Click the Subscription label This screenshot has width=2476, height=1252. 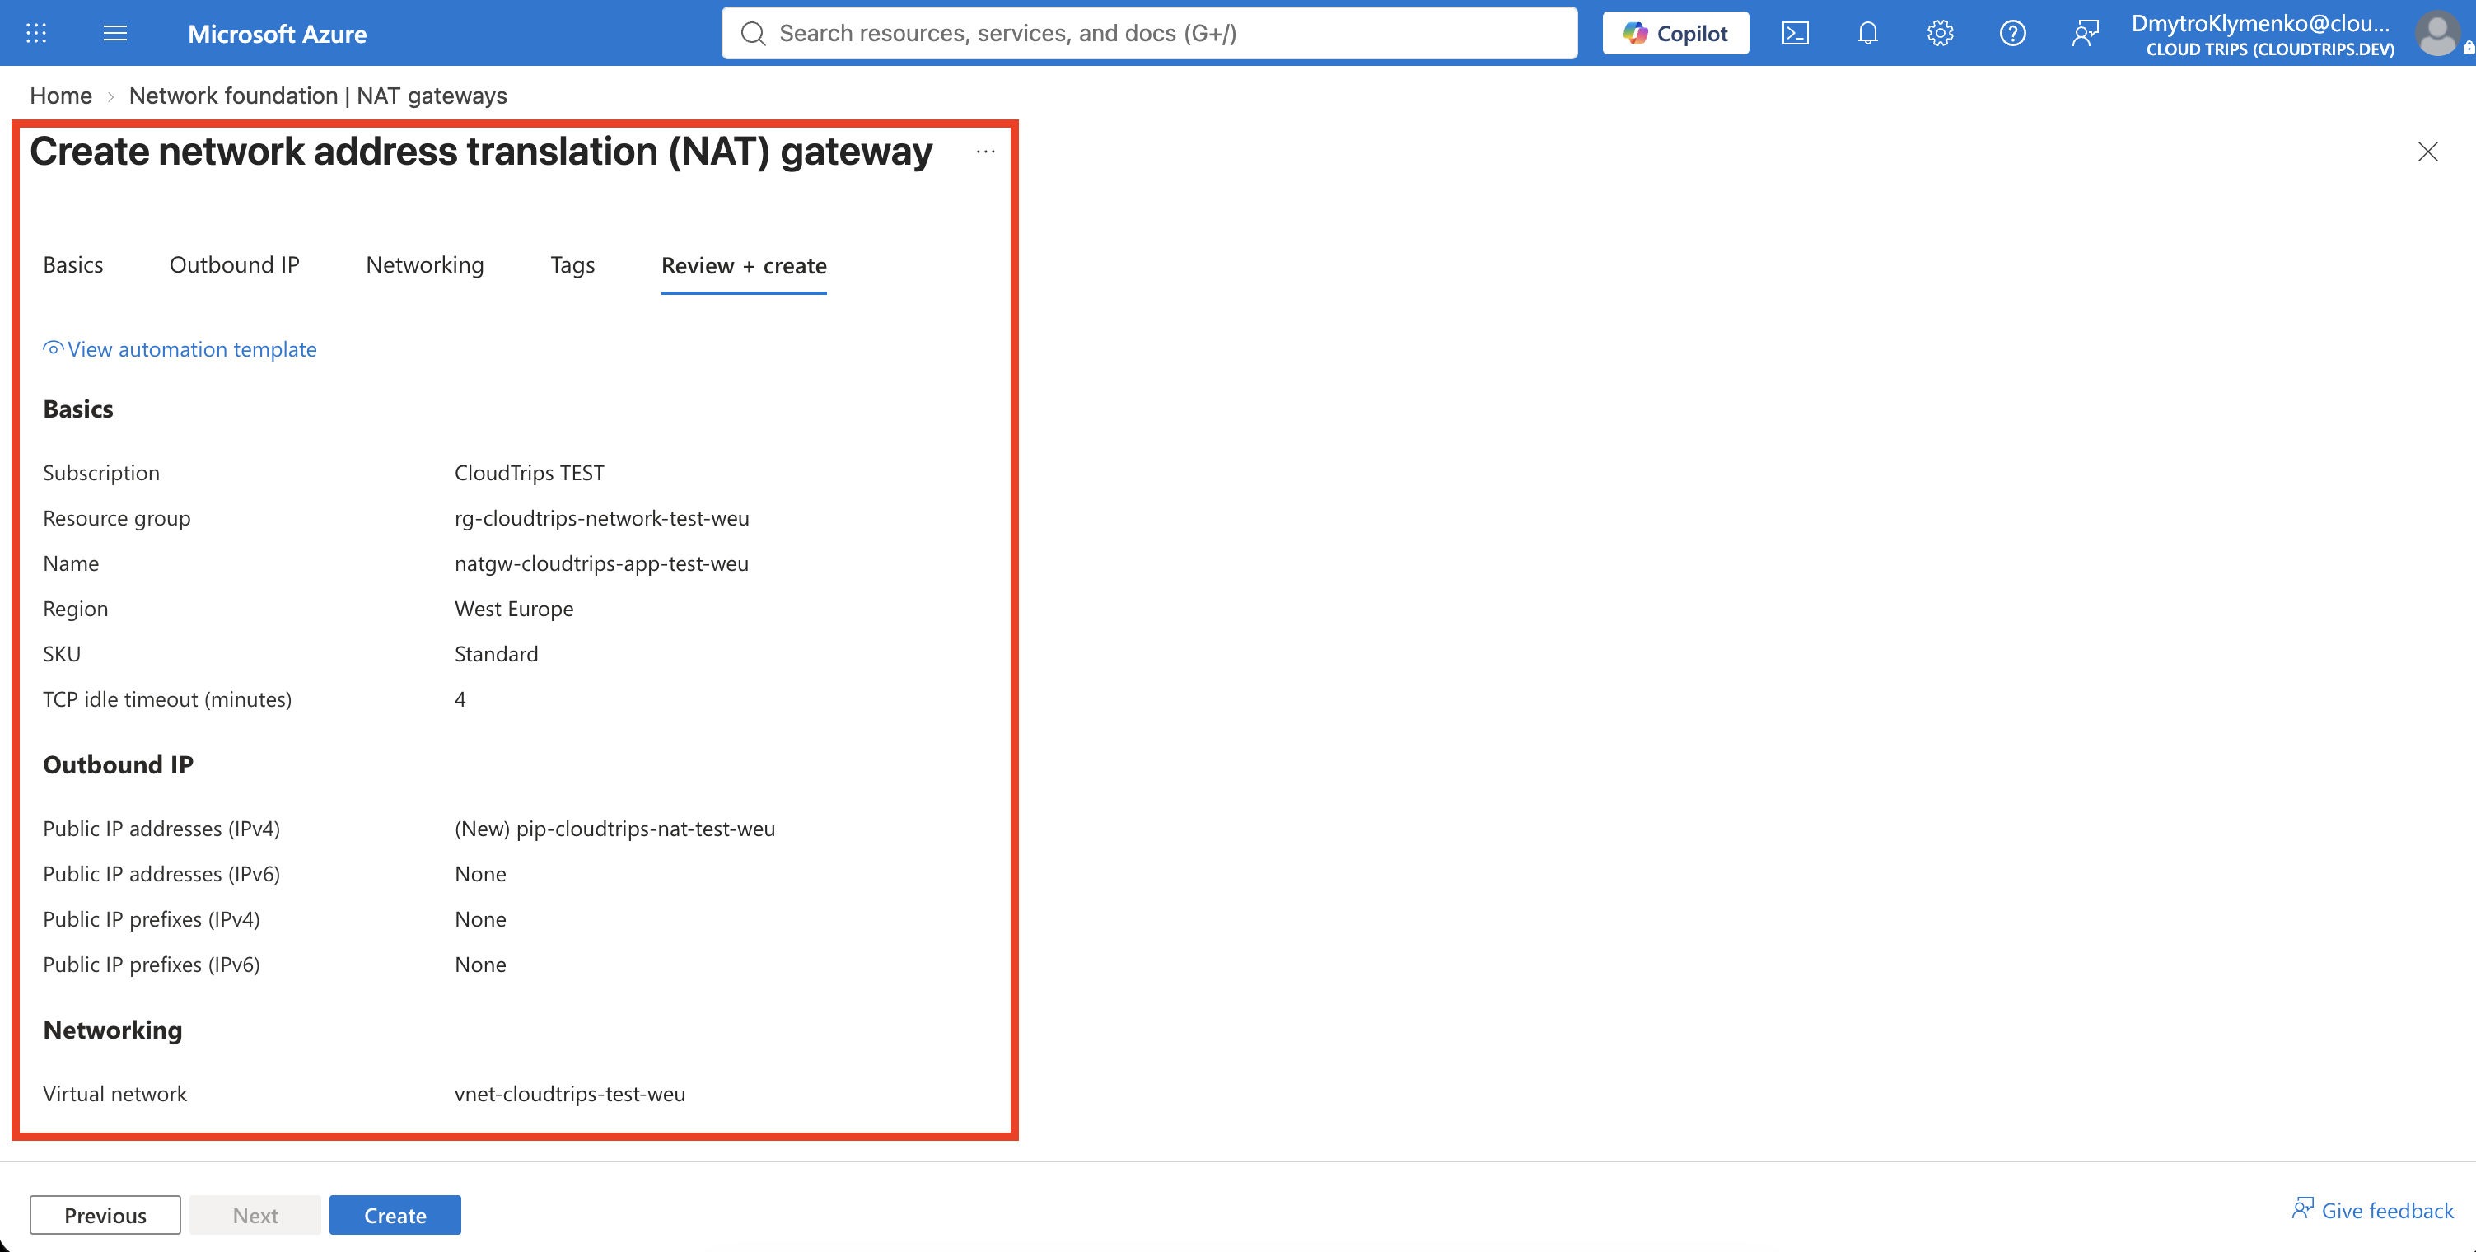tap(101, 473)
